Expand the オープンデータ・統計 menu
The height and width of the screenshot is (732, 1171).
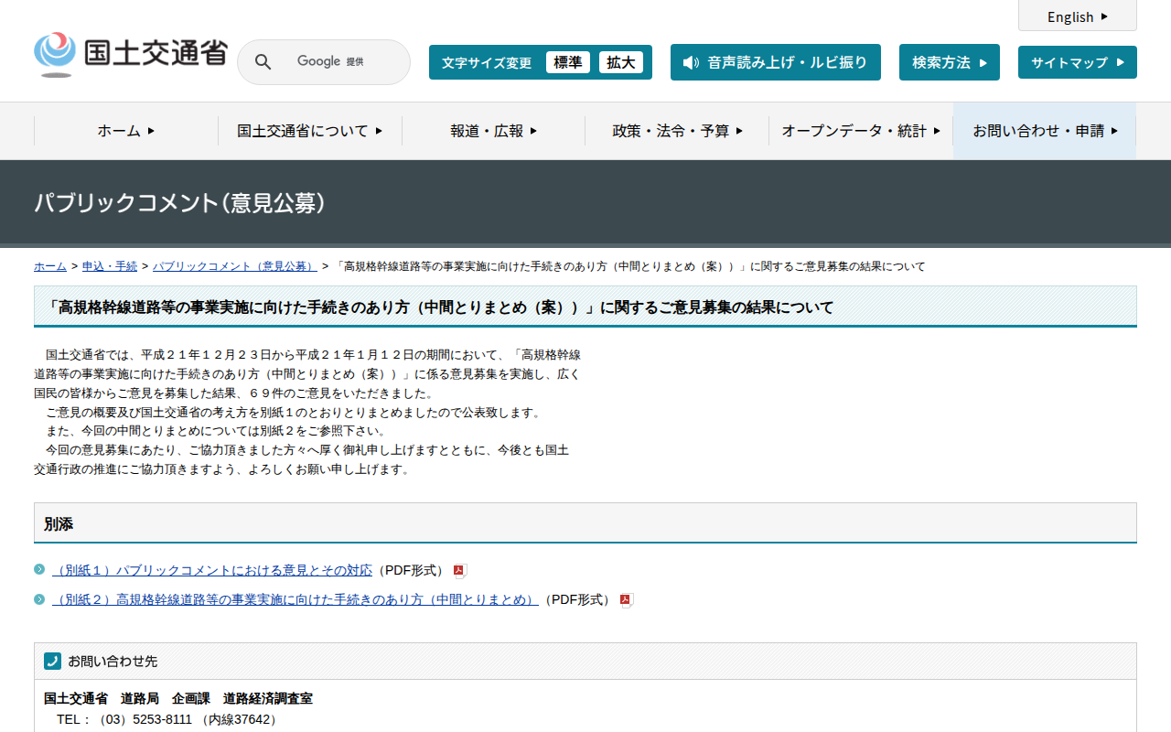pos(860,131)
